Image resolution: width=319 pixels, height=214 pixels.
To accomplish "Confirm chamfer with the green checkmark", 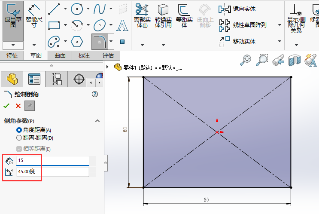I will pyautogui.click(x=6, y=106).
